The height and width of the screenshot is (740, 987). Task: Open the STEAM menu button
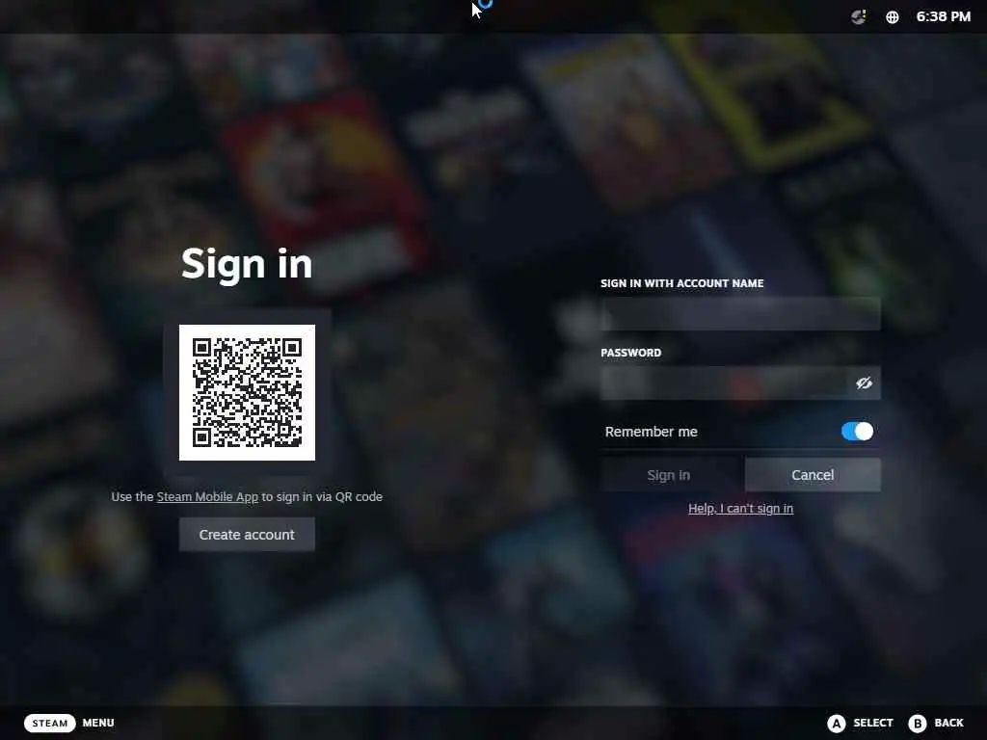(x=50, y=723)
